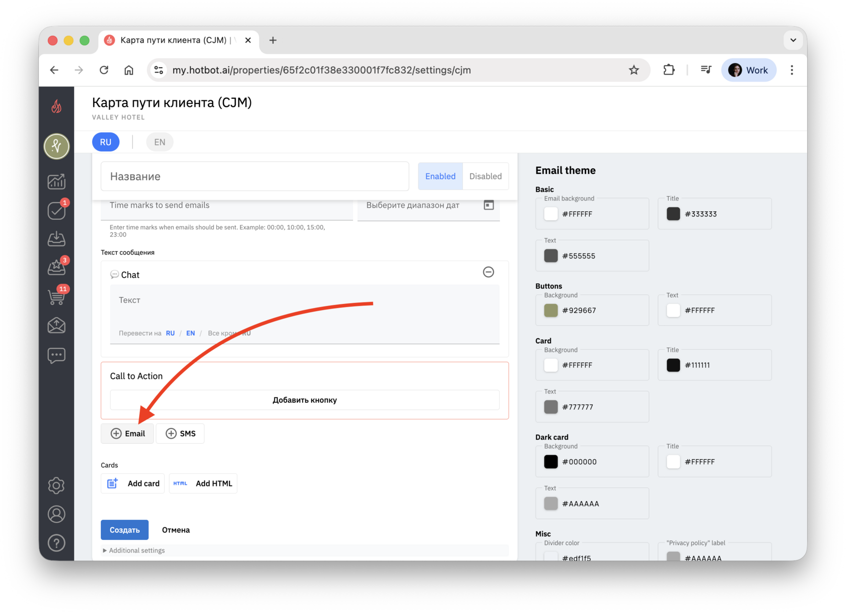Screen dimensions: 846x612
Task: Open the outgoing mail envelope icon
Action: 56,326
